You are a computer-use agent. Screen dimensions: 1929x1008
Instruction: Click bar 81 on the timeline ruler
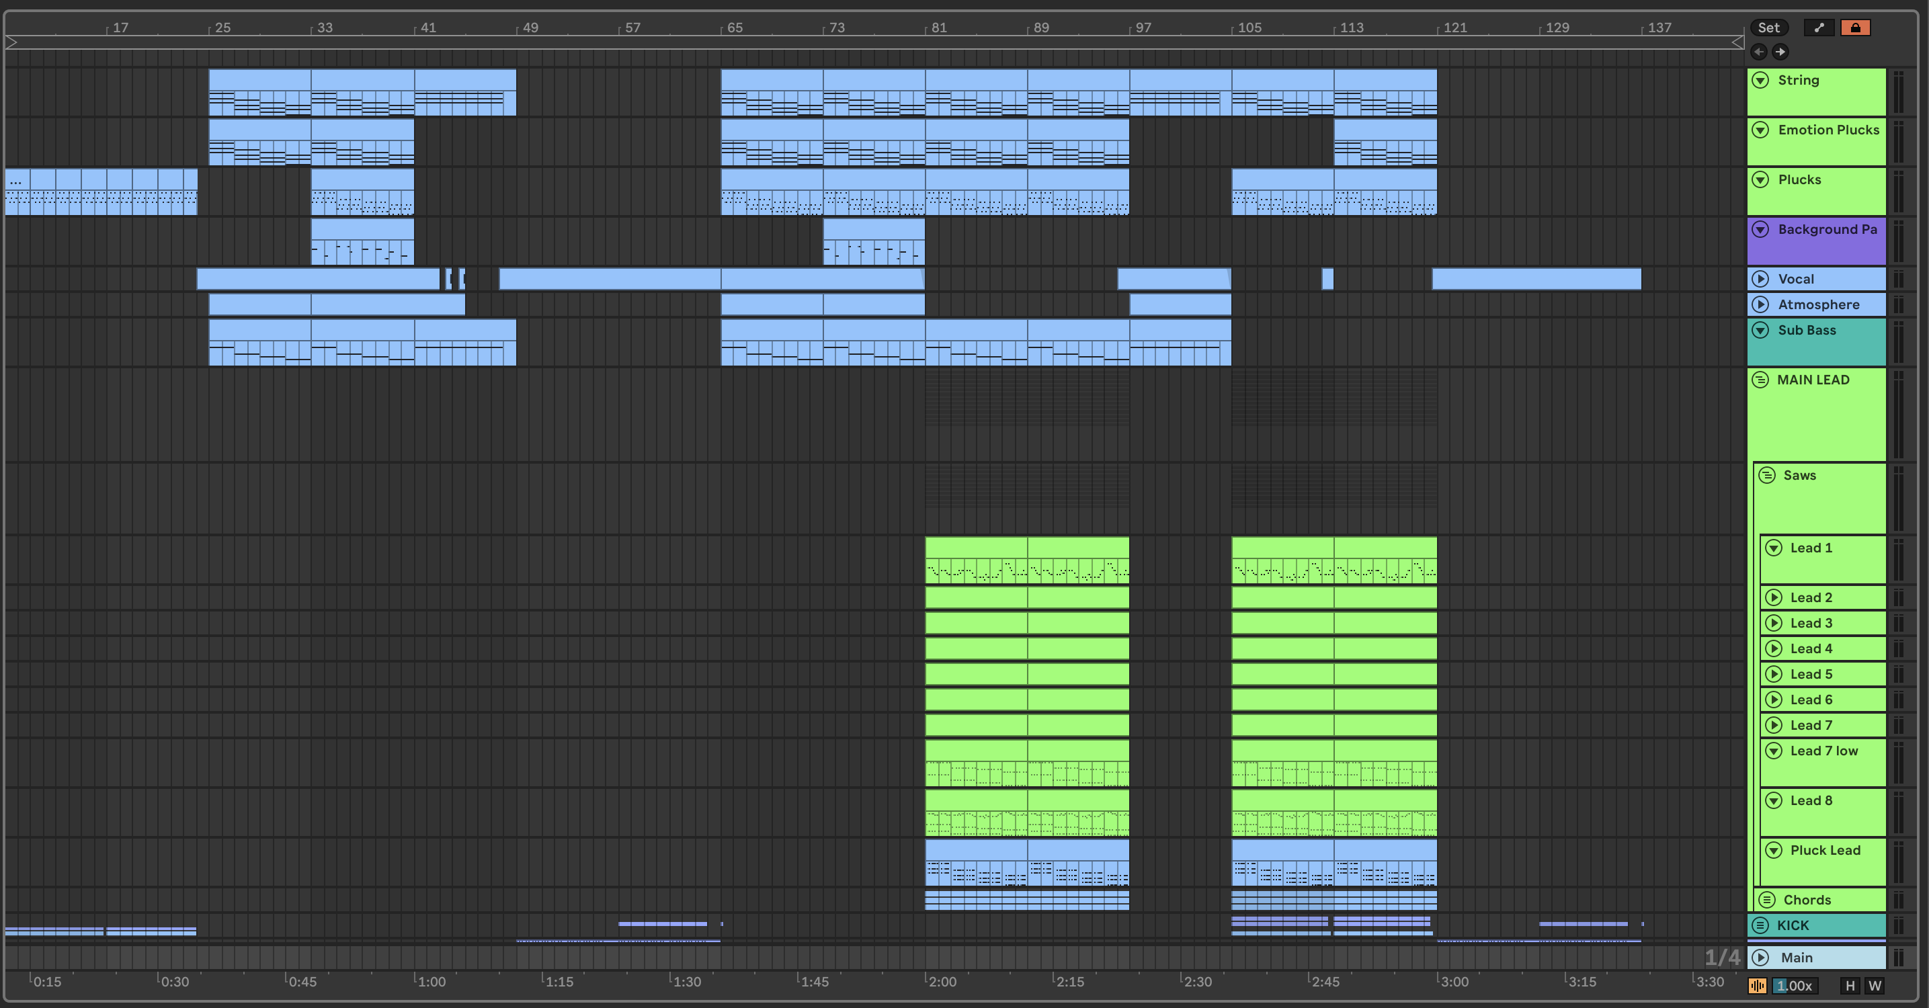938,28
